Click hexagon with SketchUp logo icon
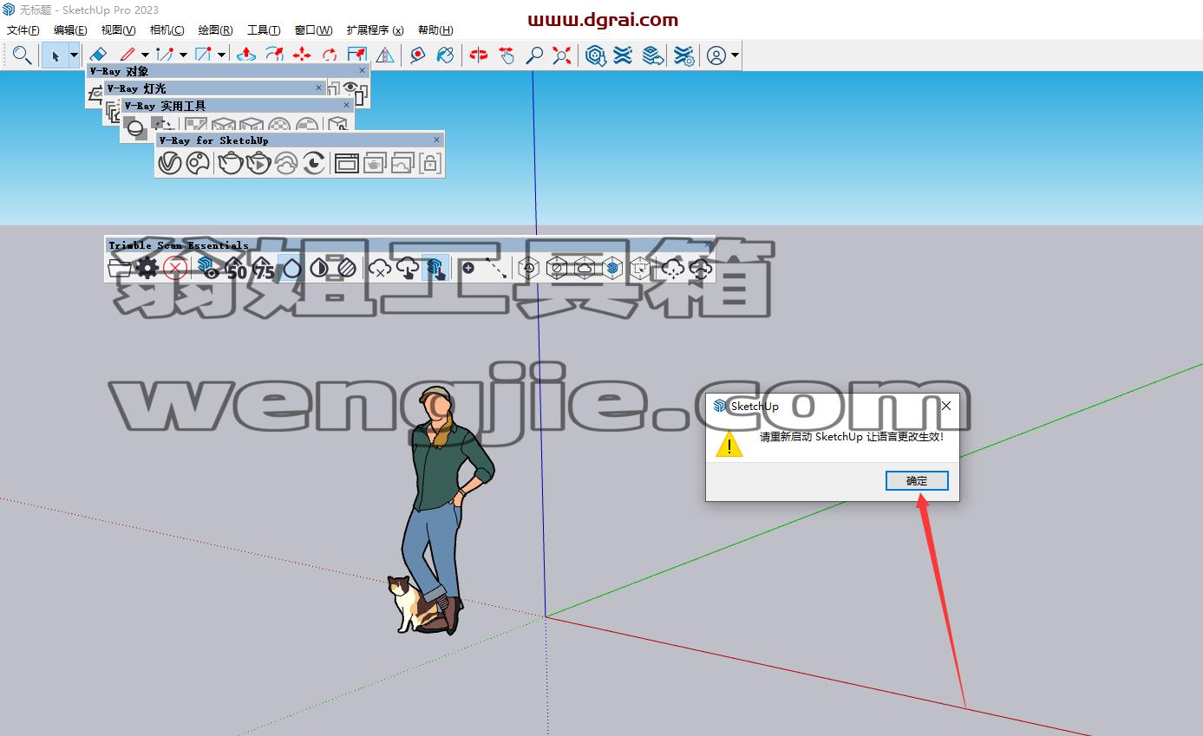The width and height of the screenshot is (1203, 736). point(612,269)
